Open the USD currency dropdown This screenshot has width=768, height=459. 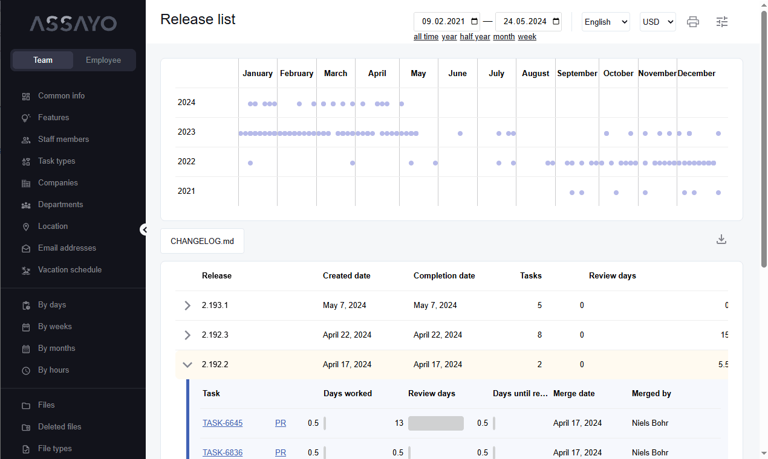[658, 22]
